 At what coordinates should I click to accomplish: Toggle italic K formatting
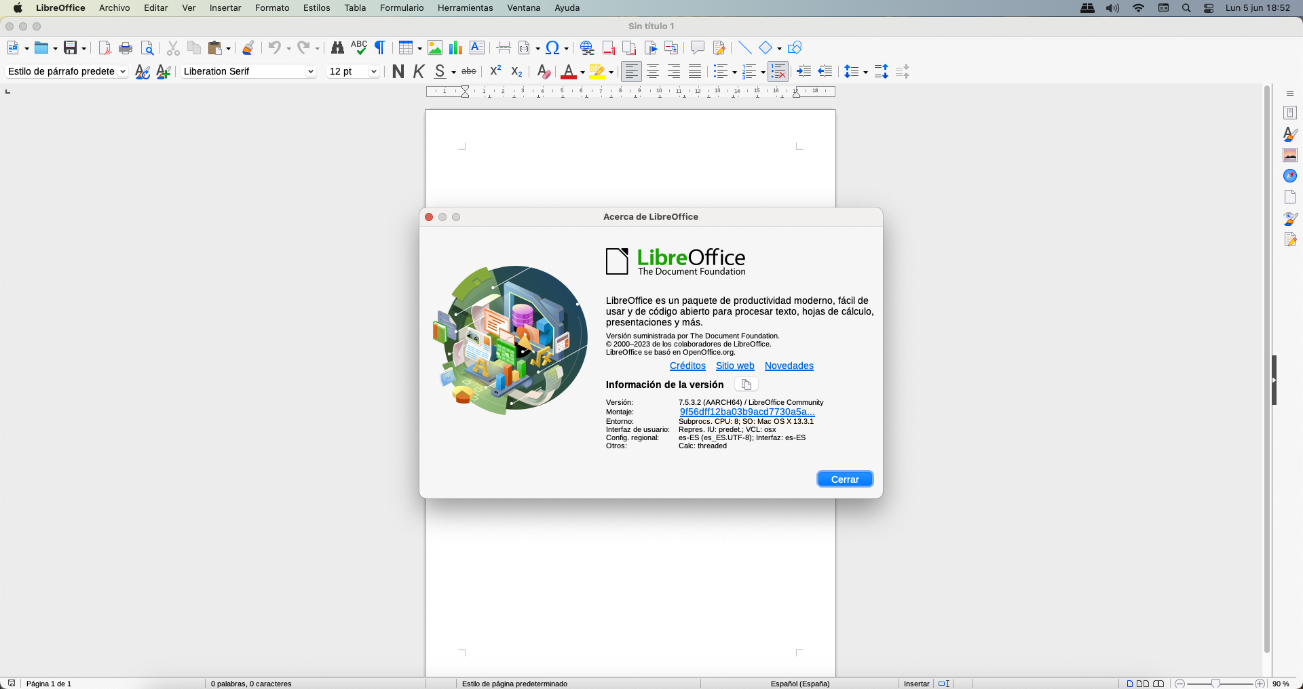pos(419,71)
